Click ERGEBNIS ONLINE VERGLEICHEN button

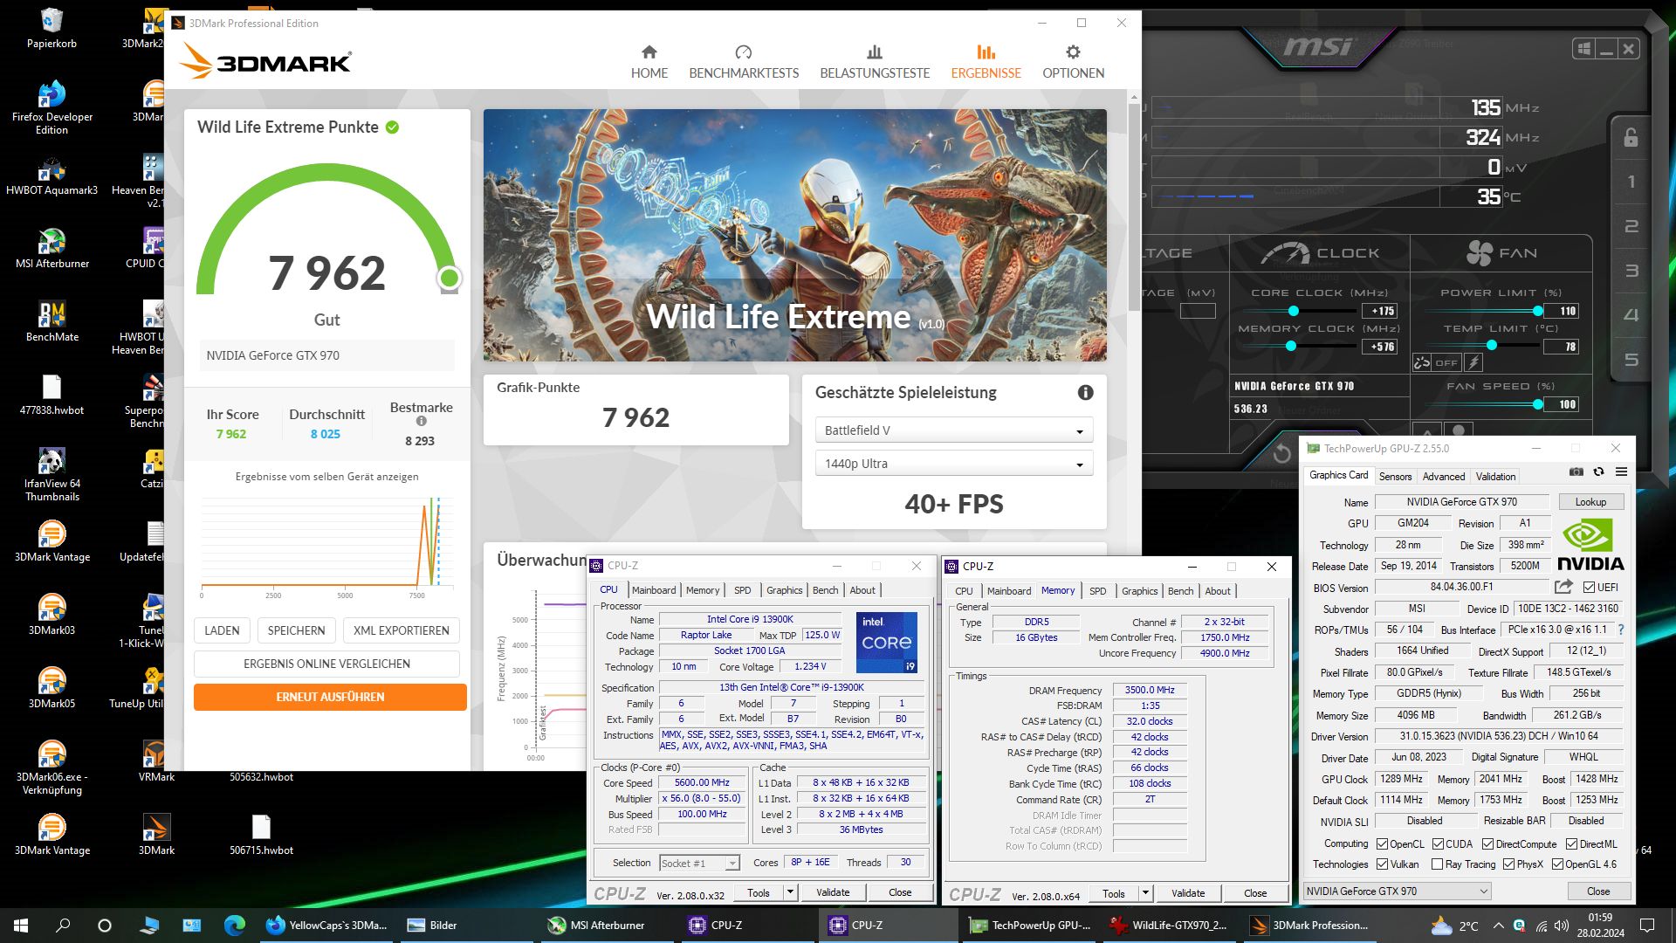click(x=326, y=664)
